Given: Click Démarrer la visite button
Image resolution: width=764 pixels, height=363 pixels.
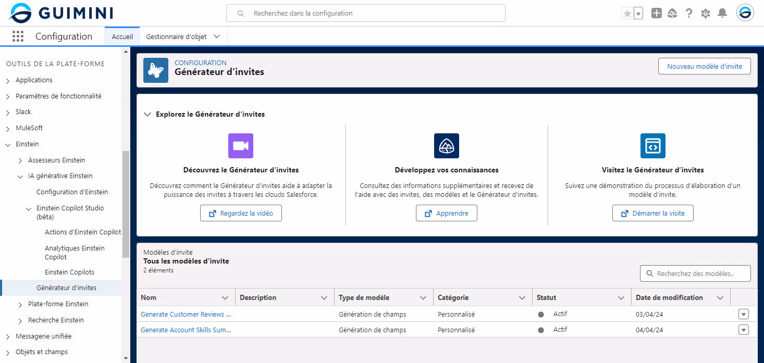Looking at the screenshot, I should click(x=653, y=213).
